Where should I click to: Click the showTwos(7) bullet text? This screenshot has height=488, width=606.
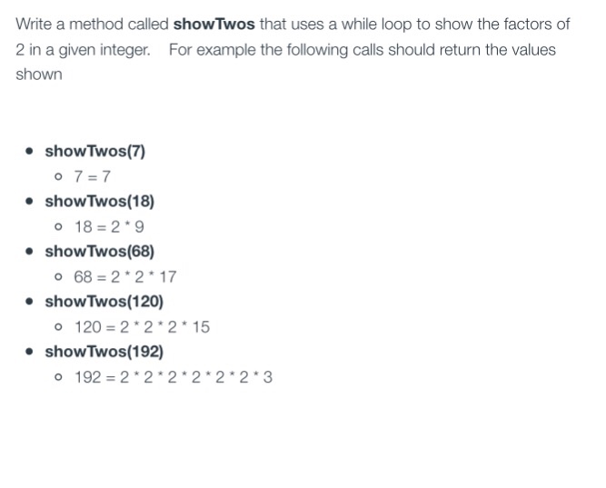(94, 151)
